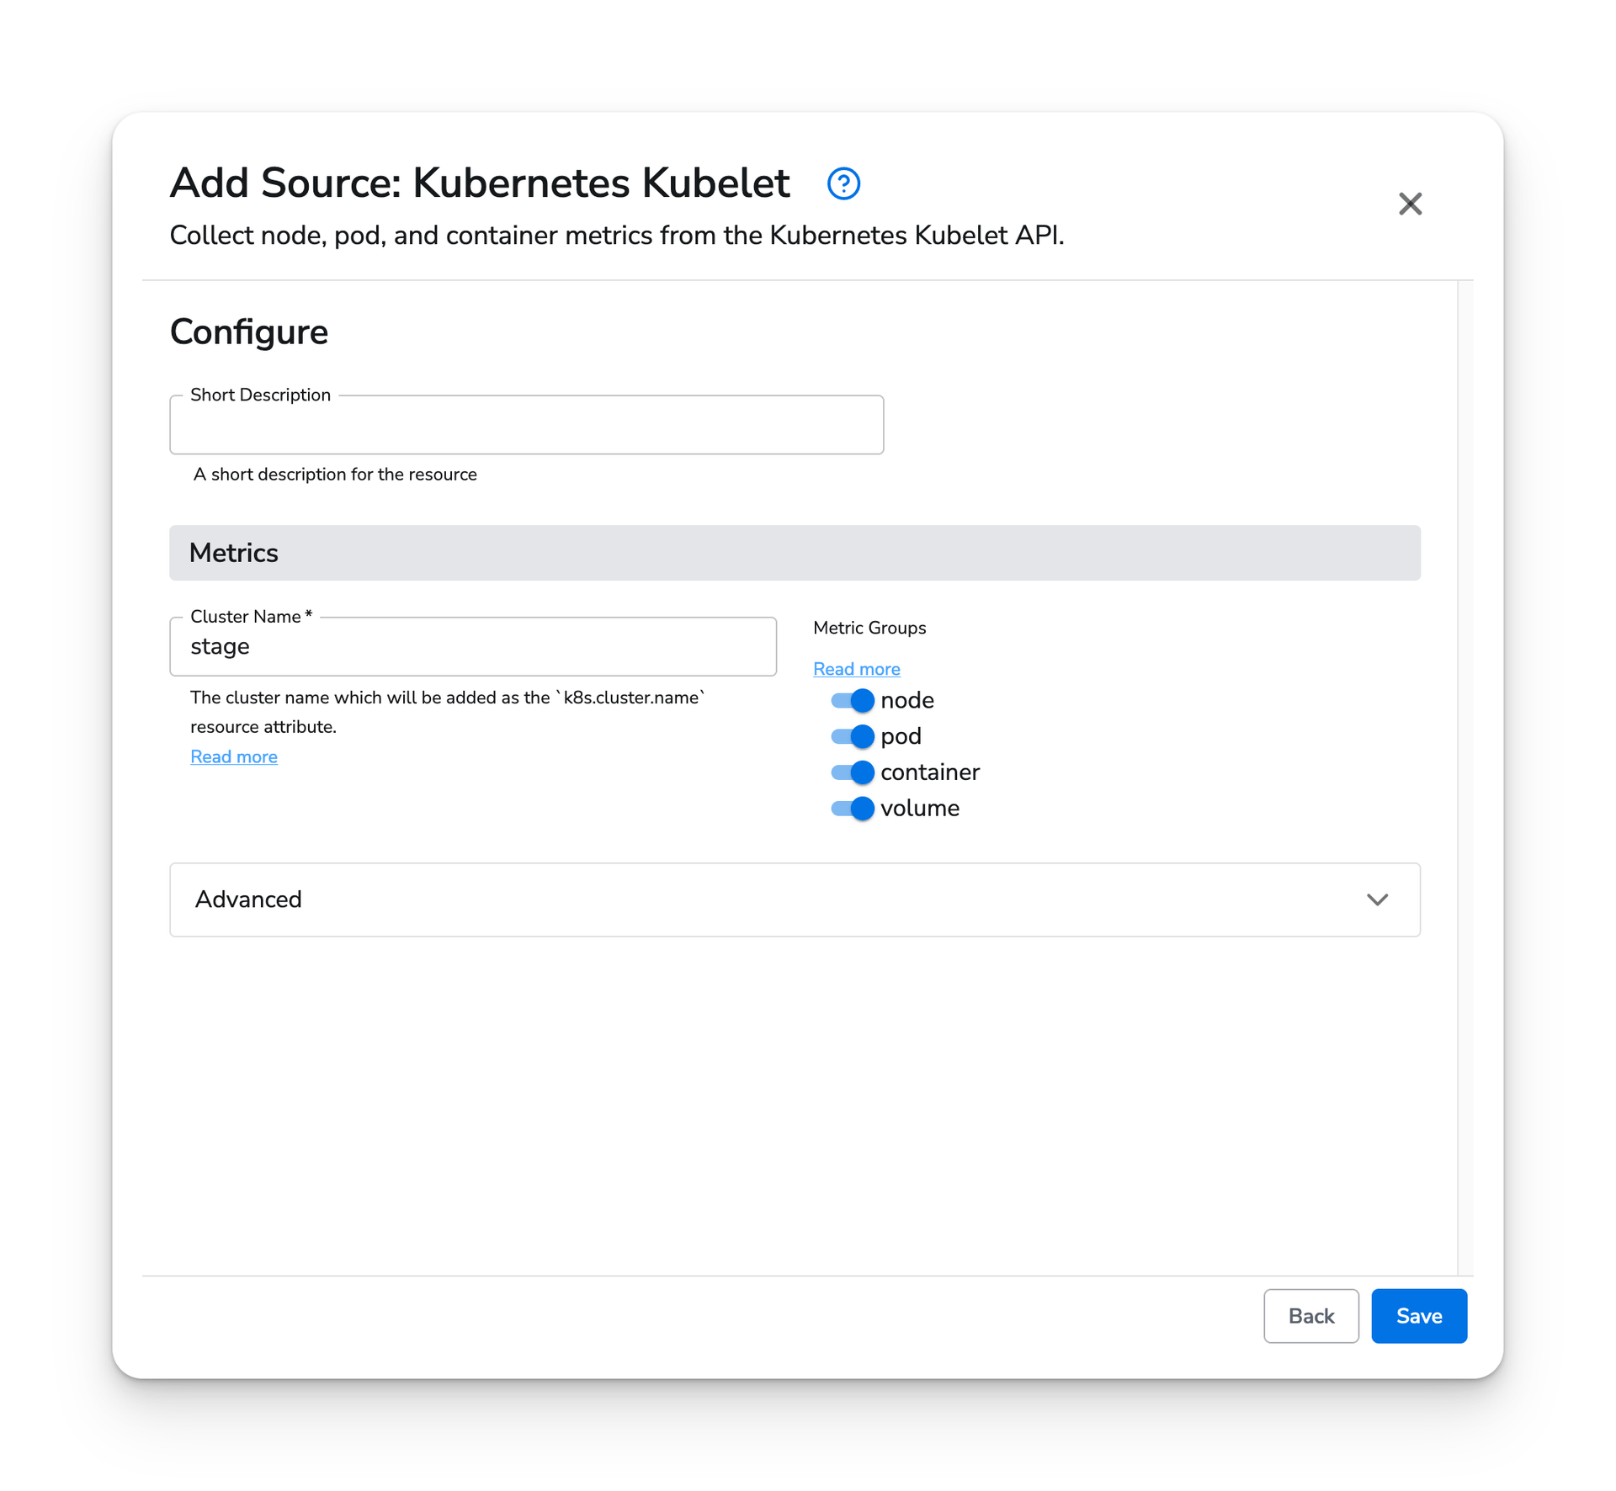Click the Configure heading

pos(249,332)
